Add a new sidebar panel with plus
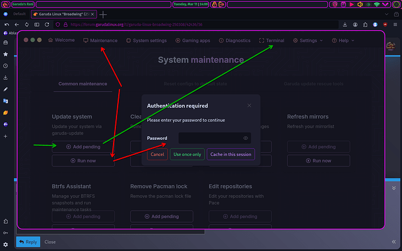The width and height of the screenshot is (402, 251). [5, 136]
